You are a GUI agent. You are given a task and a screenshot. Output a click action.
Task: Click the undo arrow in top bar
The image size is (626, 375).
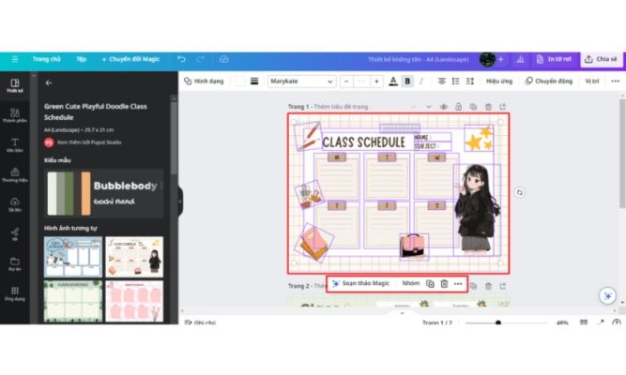[181, 59]
